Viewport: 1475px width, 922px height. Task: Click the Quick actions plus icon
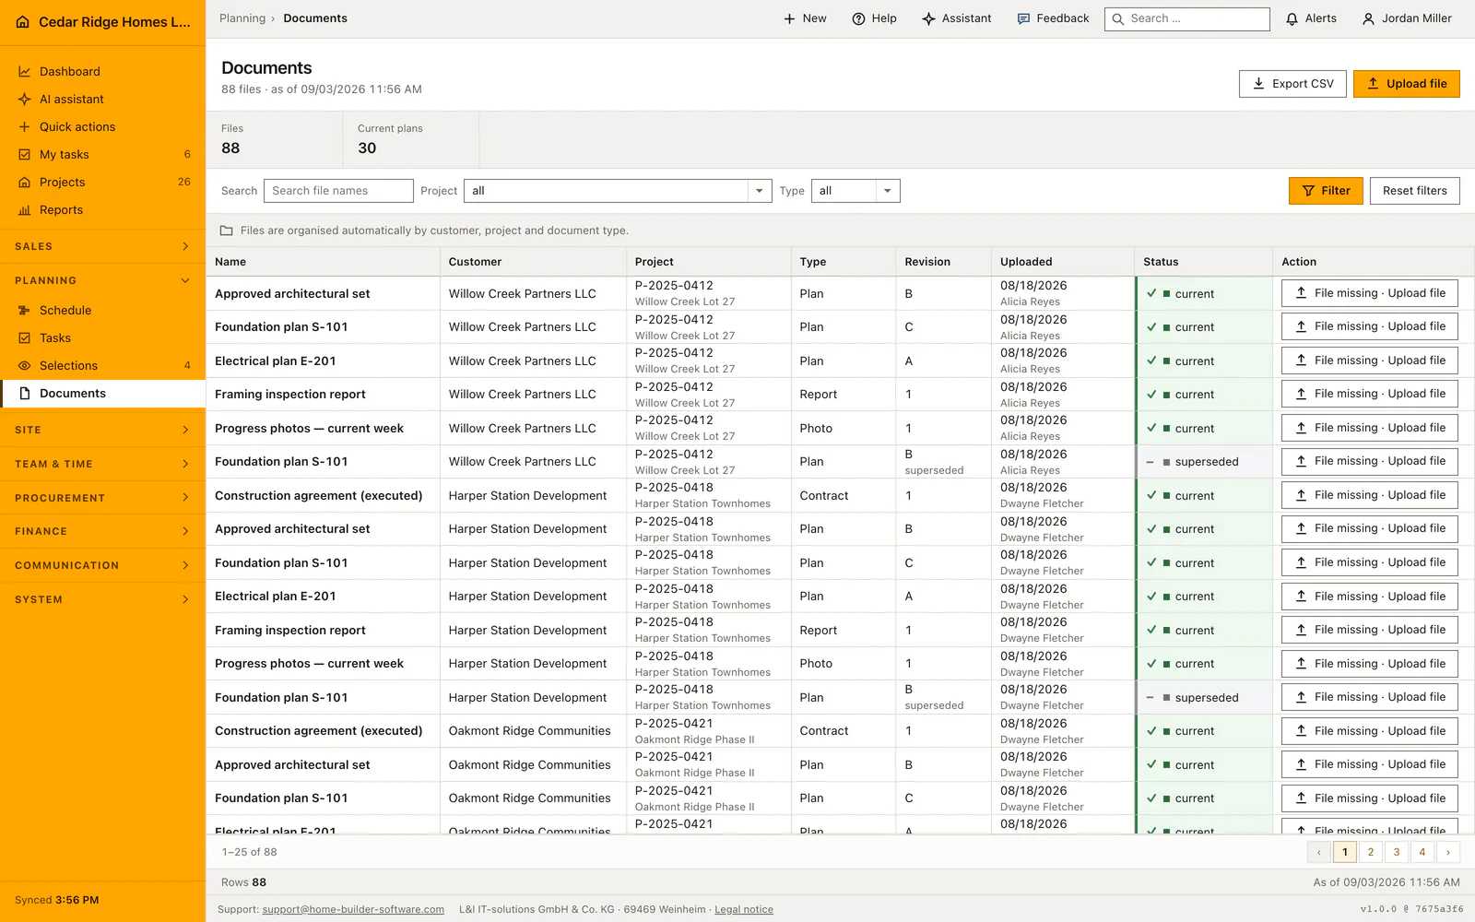pyautogui.click(x=25, y=127)
